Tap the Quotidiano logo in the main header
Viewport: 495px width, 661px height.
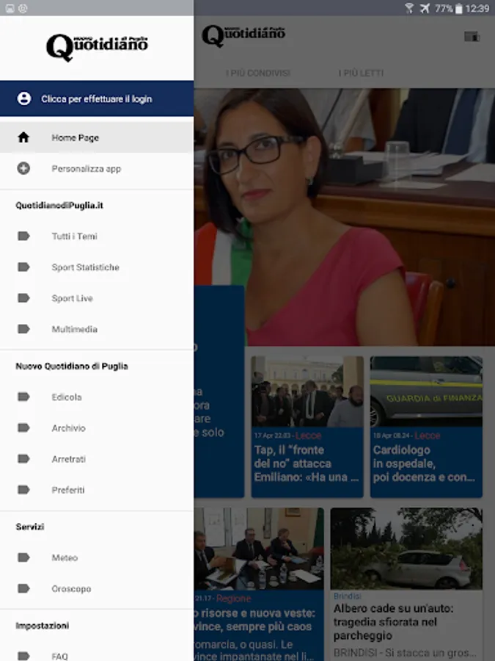coord(243,35)
